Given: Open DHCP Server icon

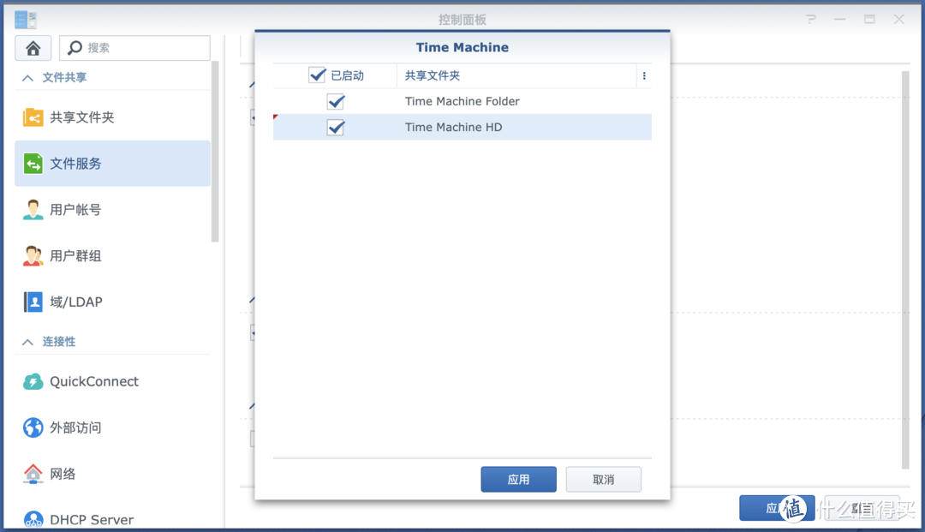Looking at the screenshot, I should [33, 519].
